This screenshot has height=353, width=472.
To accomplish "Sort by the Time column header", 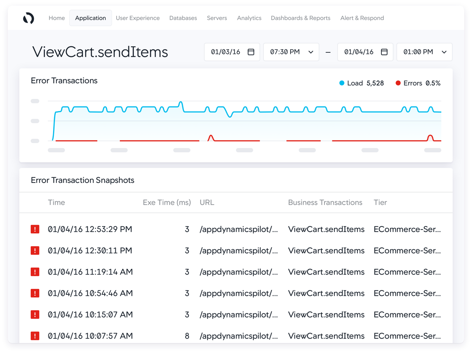I will (56, 202).
